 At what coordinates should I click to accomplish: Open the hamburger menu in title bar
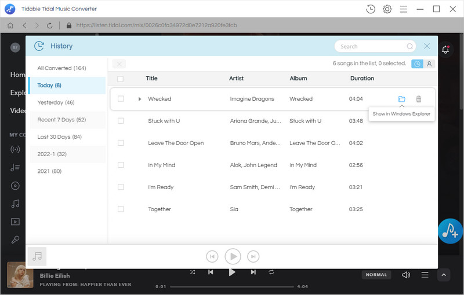[403, 9]
